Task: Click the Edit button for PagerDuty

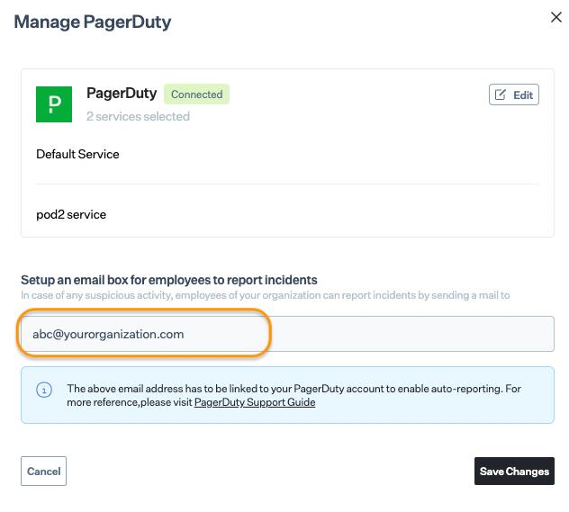Action: pyautogui.click(x=514, y=94)
